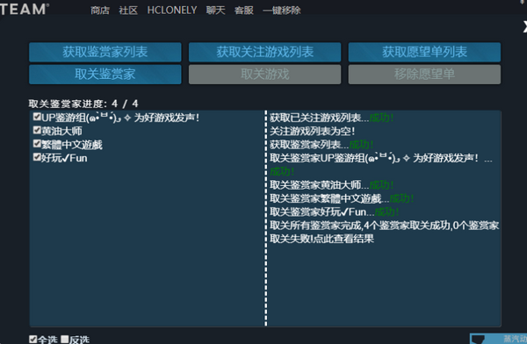Uncheck the 好玩✓Fun checkbox
Viewport: 527px width, 344px height.
pos(37,157)
